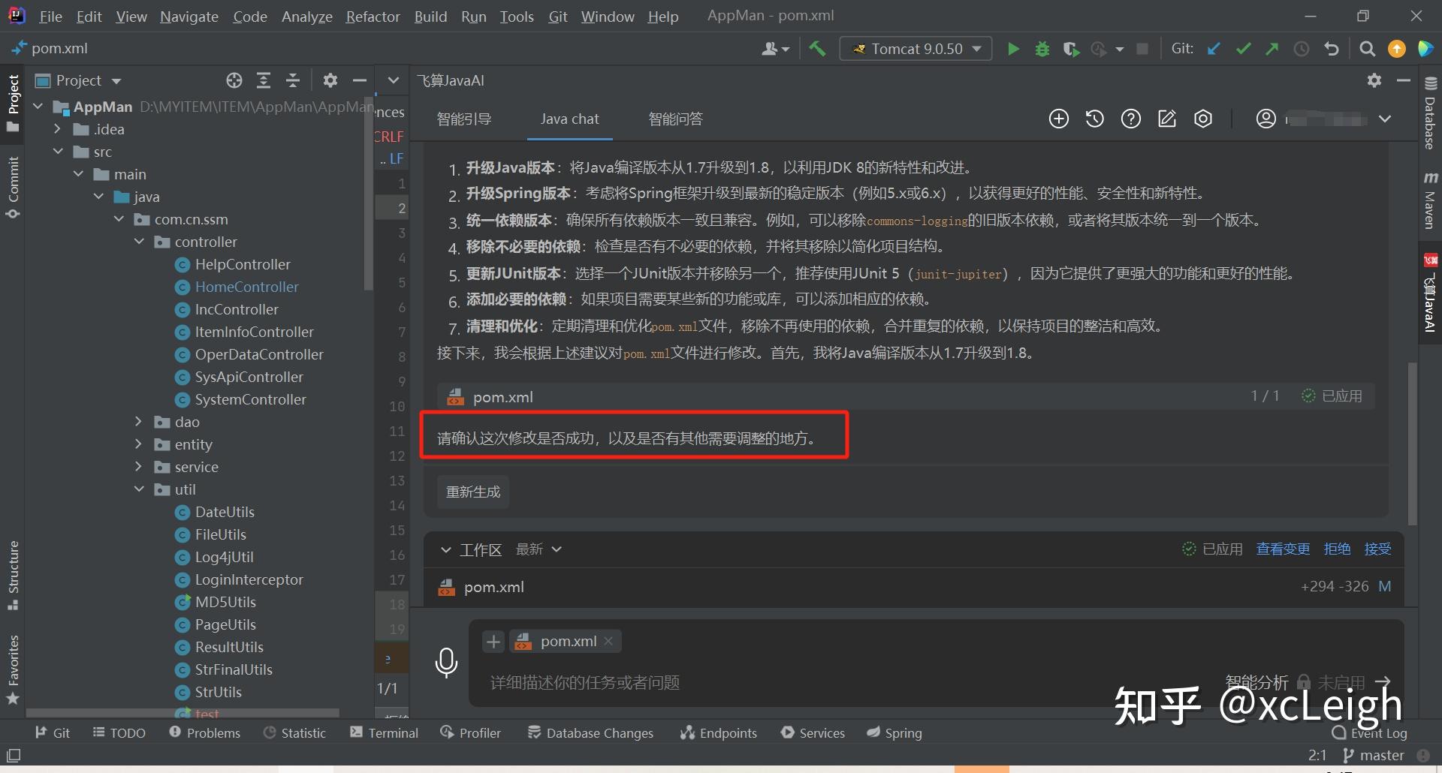Viewport: 1442px width, 773px height.
Task: Commit changes via the Git checkmark icon
Action: pyautogui.click(x=1243, y=48)
